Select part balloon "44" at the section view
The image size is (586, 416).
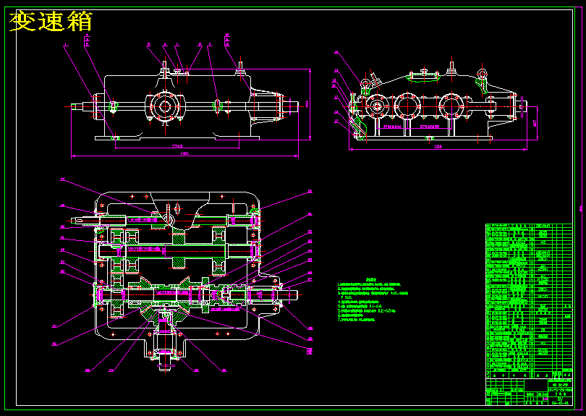tap(62, 179)
